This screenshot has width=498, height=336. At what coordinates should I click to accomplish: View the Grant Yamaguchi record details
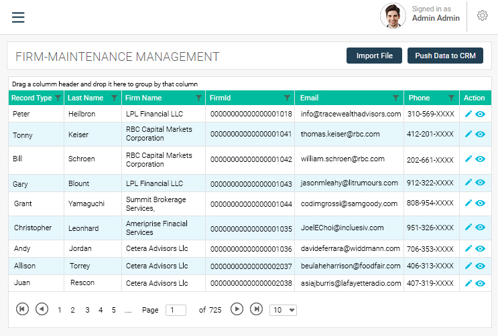(x=480, y=203)
